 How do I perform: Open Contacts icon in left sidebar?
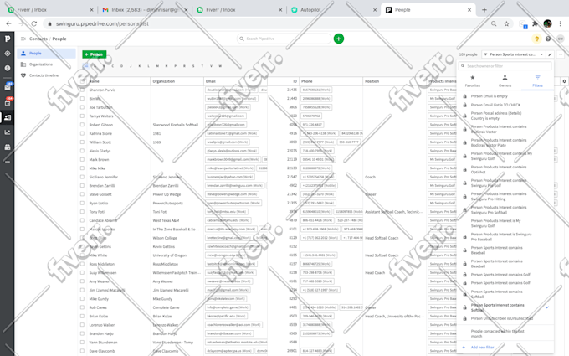pos(8,117)
